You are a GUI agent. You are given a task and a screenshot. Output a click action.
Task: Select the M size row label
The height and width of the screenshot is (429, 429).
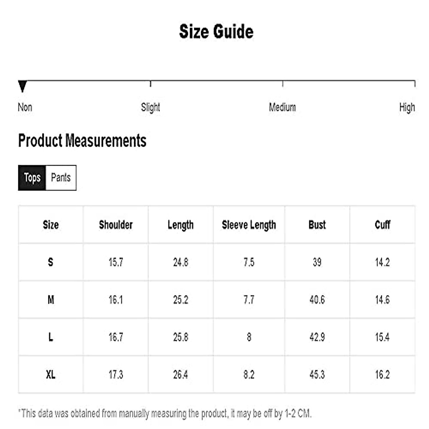click(51, 300)
